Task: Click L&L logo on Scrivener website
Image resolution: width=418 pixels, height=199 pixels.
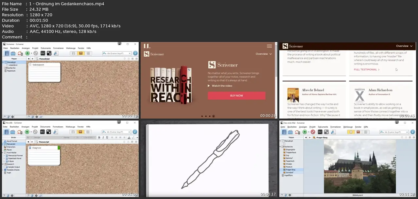Action: click(147, 46)
